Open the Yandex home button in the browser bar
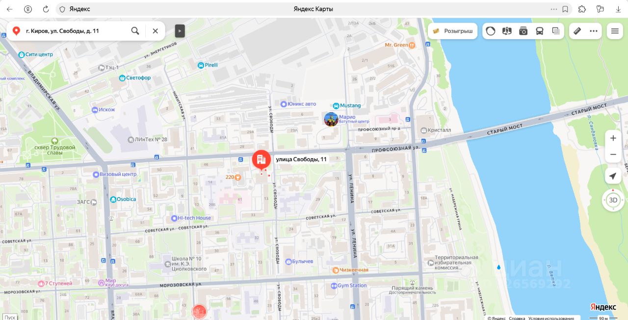This screenshot has width=628, height=320. (x=28, y=9)
